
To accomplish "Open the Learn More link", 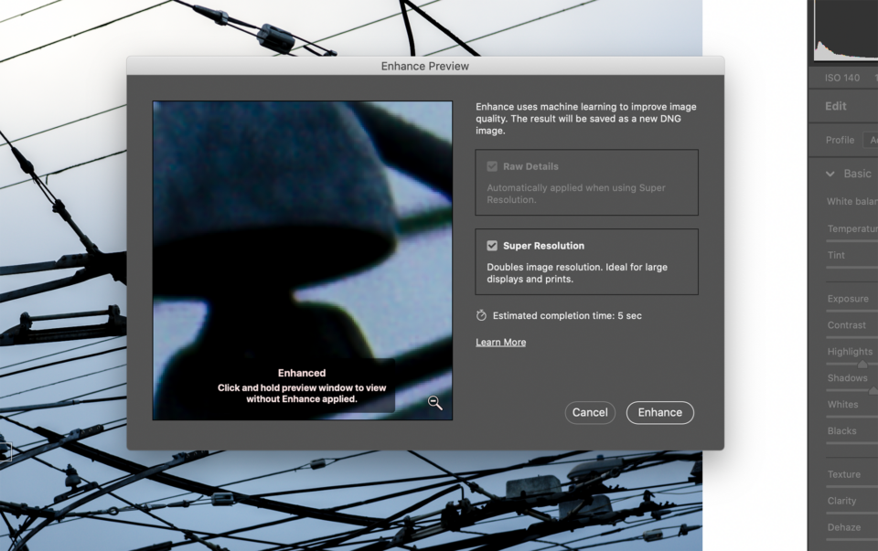I will coord(500,342).
